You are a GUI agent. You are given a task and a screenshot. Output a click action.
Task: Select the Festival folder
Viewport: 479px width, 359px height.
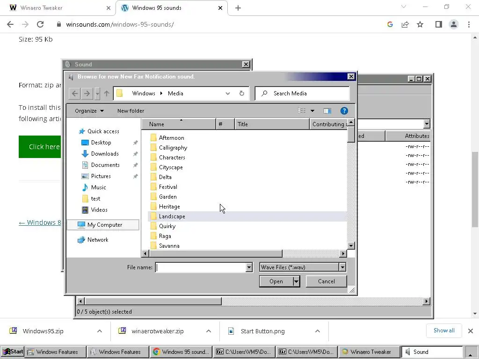[168, 187]
